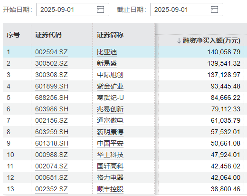Click the start date input field
This screenshot has height=196, width=247.
(73, 10)
